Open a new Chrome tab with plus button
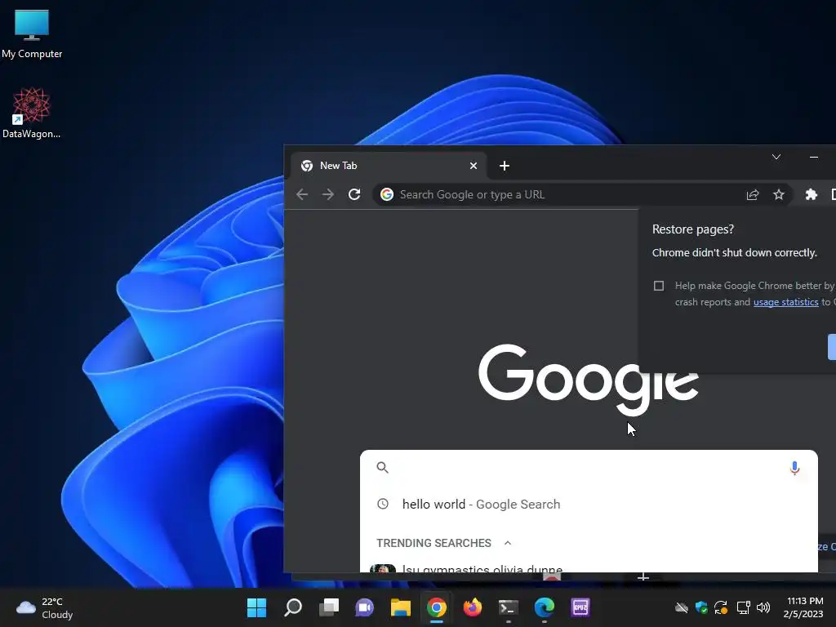This screenshot has width=836, height=627. tap(505, 166)
